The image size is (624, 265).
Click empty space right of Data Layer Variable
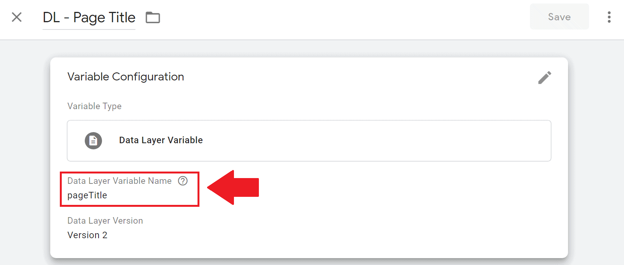(x=376, y=141)
